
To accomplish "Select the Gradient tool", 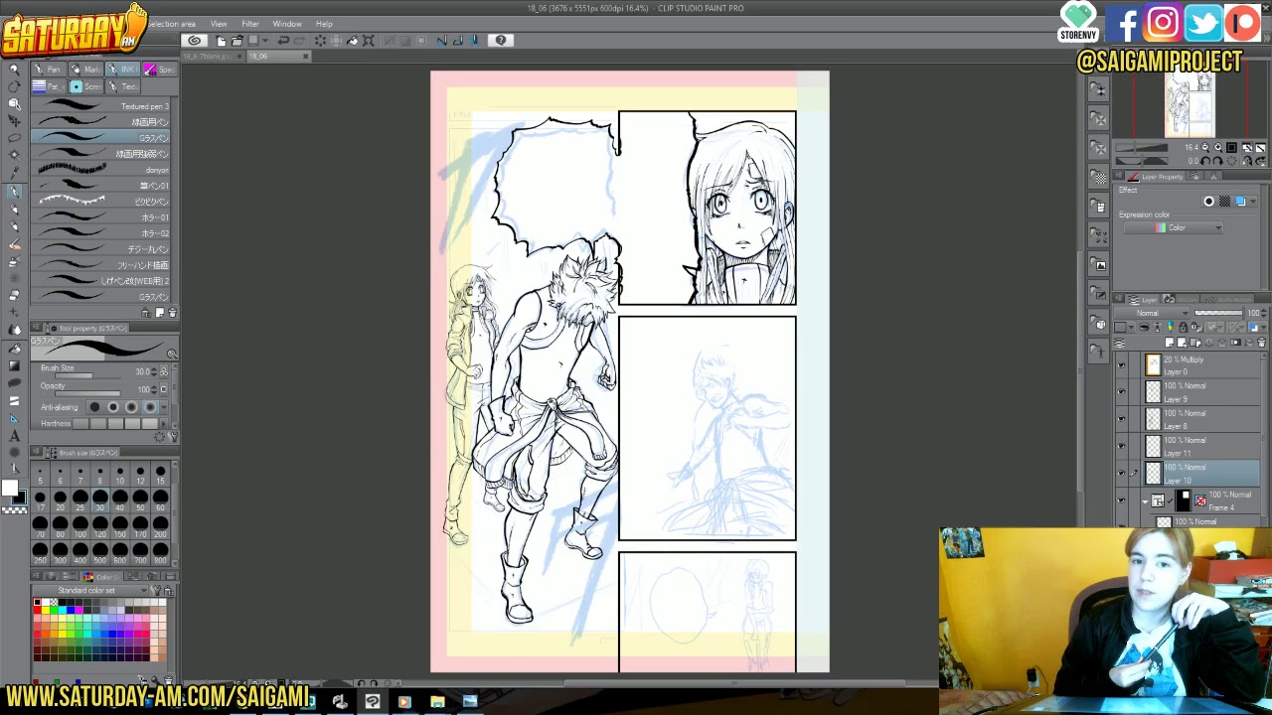I will pyautogui.click(x=14, y=366).
